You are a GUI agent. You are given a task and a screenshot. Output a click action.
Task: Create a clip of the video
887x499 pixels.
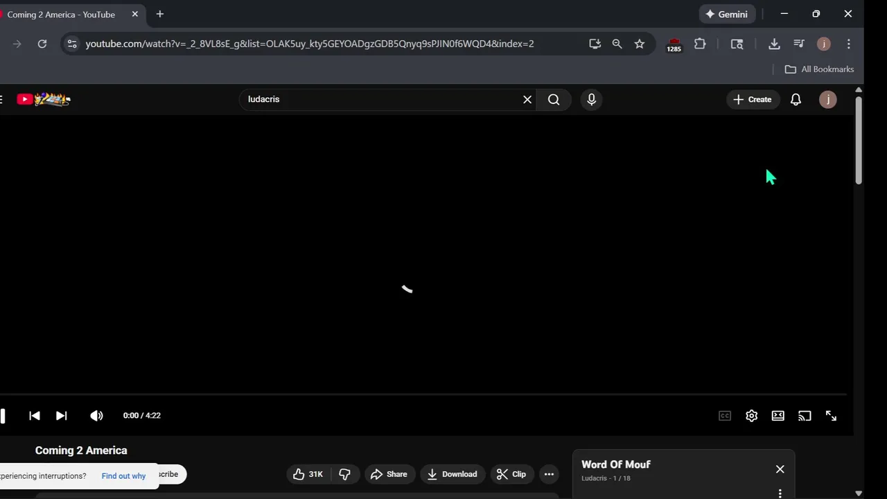(511, 474)
